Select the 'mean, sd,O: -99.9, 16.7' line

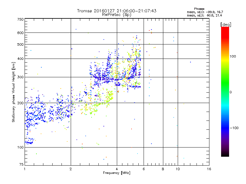point(205,12)
